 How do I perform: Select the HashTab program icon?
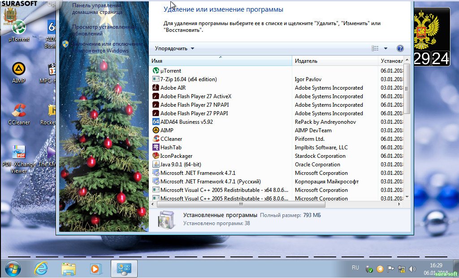(x=156, y=147)
